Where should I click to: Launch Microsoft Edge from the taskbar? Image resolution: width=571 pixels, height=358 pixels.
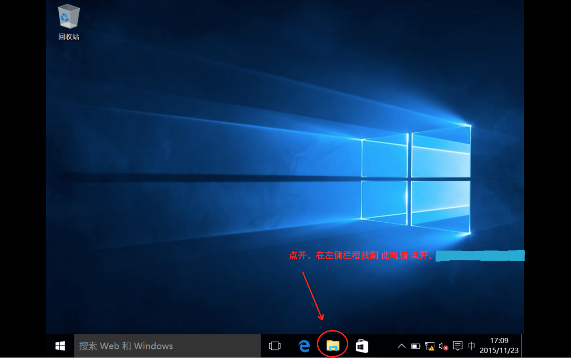[x=304, y=346]
